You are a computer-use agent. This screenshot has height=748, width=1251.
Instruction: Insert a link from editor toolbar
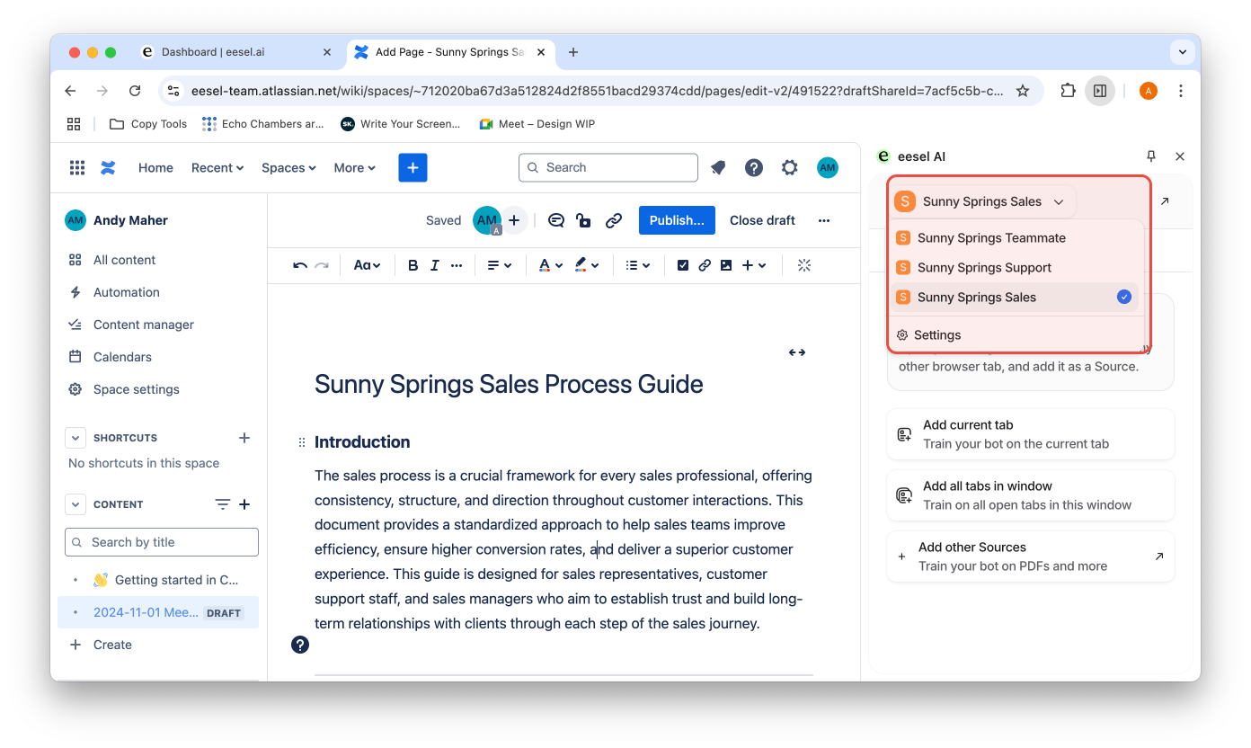tap(705, 265)
